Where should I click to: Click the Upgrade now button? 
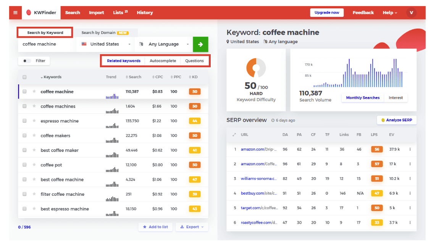[327, 13]
